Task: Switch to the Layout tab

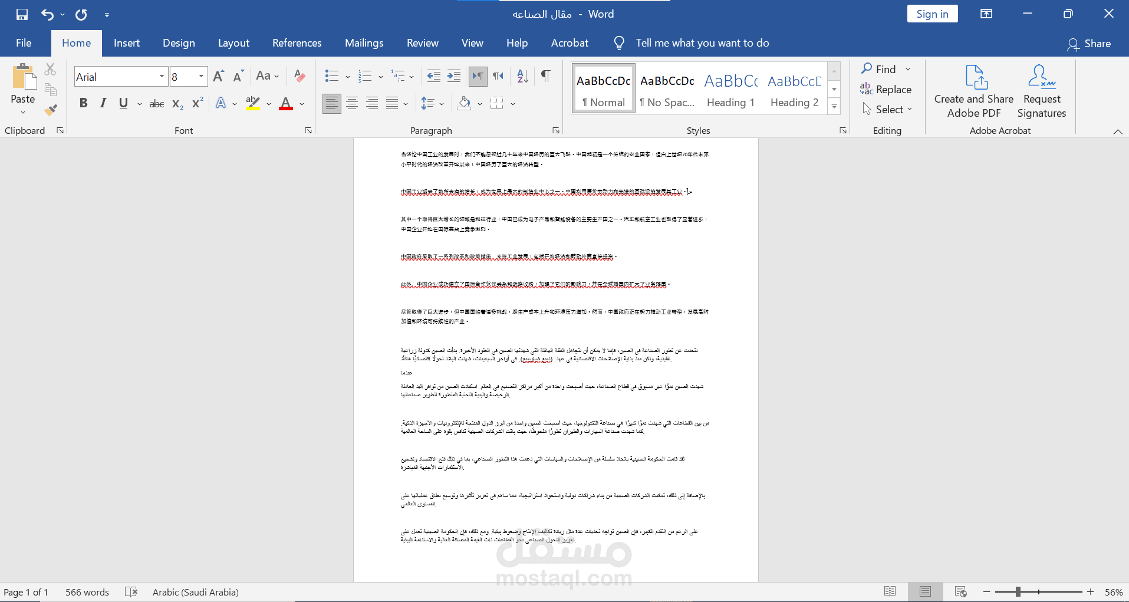Action: 233,43
